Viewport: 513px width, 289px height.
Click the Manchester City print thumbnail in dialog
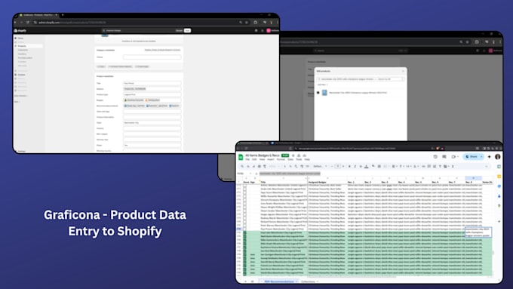(324, 93)
